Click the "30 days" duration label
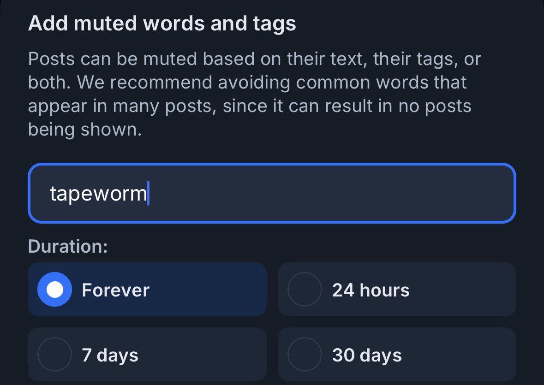 pos(367,355)
